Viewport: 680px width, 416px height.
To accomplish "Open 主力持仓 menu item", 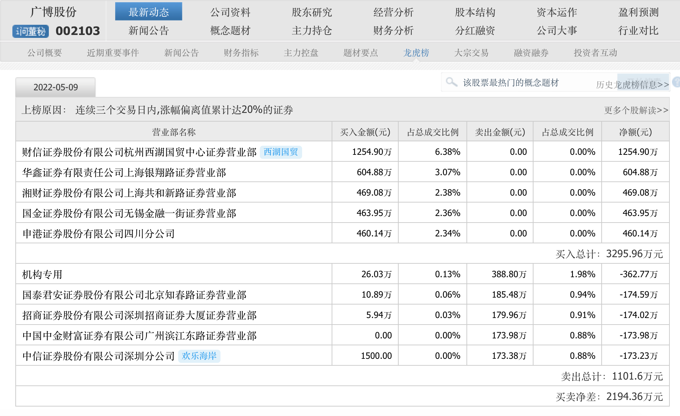I will (x=312, y=31).
